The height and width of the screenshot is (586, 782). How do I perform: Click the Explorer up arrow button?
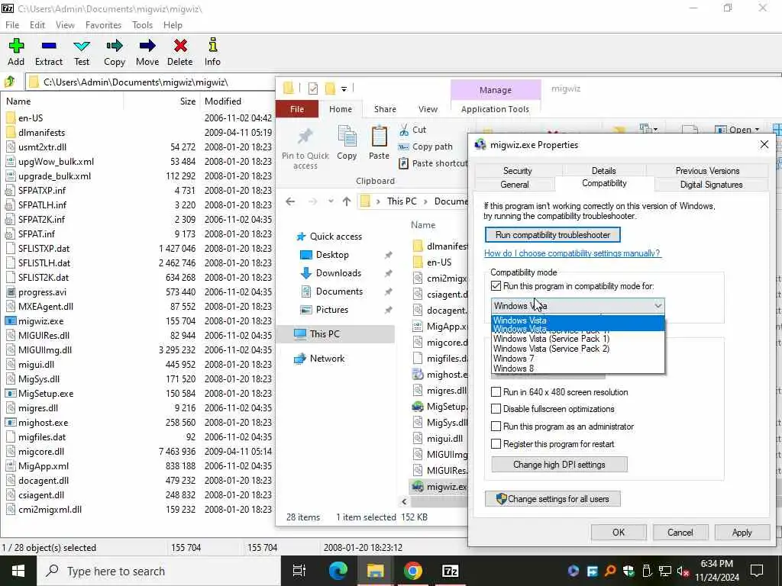tap(347, 201)
